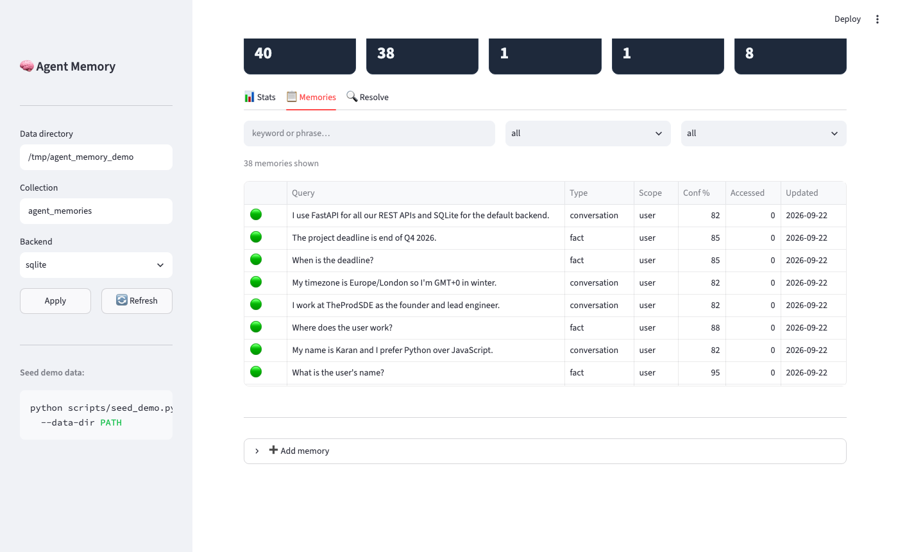Click the Apply button
Screen dimensions: 898x552
(55, 300)
